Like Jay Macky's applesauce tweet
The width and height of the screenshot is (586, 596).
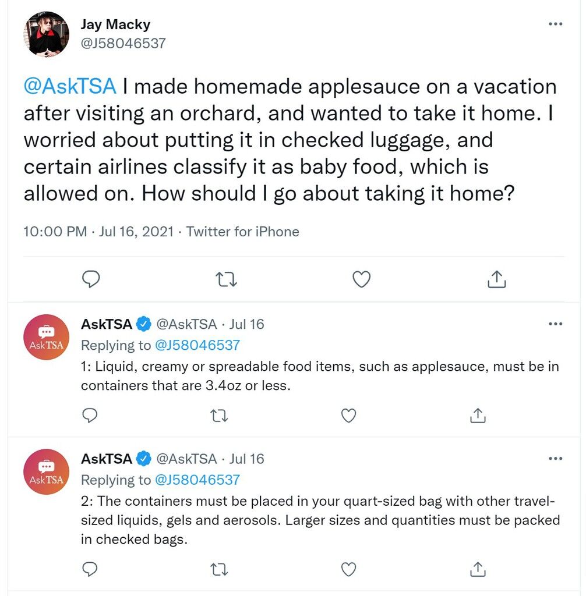coord(362,279)
